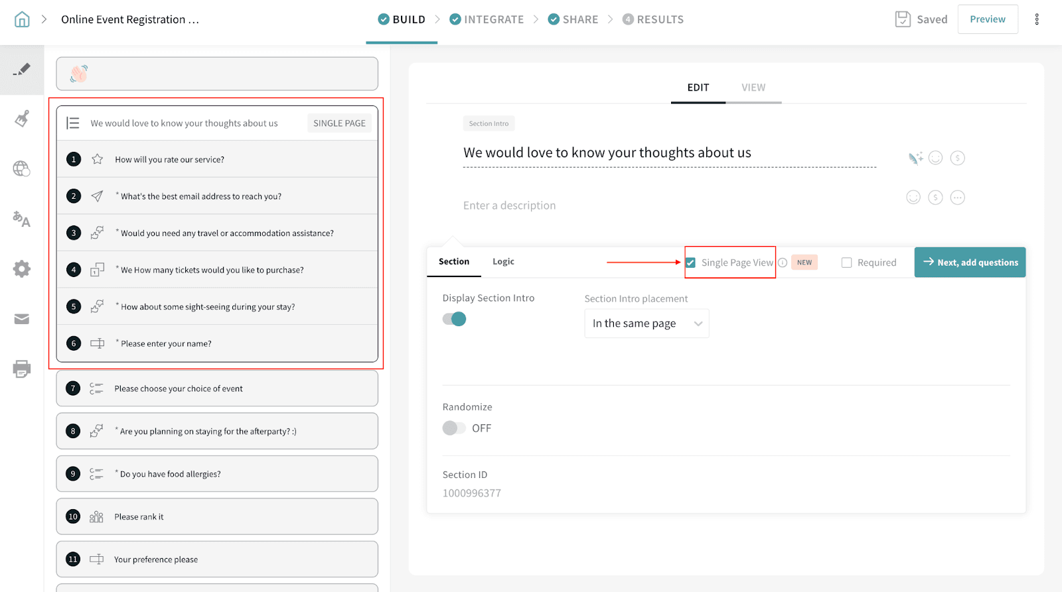Viewport: 1062px width, 592px height.
Task: Uncheck the Single Page View checkbox
Action: click(691, 263)
